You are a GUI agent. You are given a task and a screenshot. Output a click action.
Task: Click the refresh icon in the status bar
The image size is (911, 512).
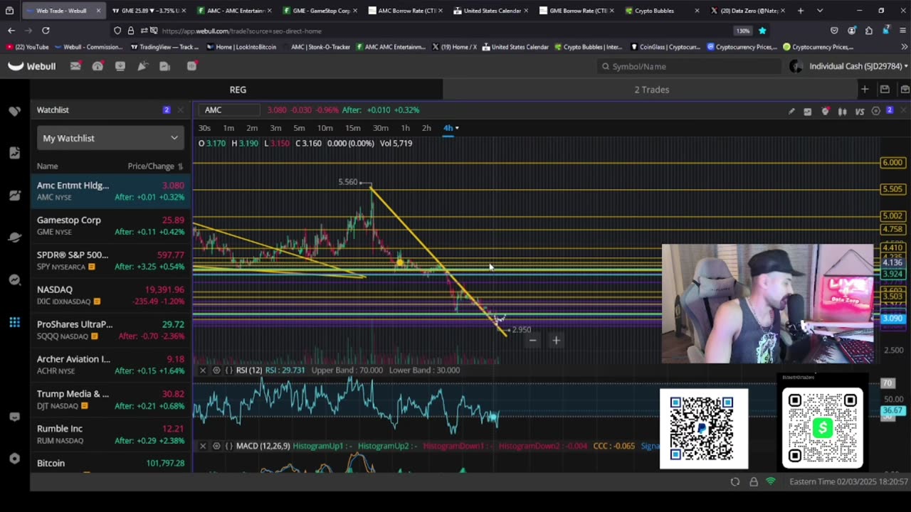point(735,482)
